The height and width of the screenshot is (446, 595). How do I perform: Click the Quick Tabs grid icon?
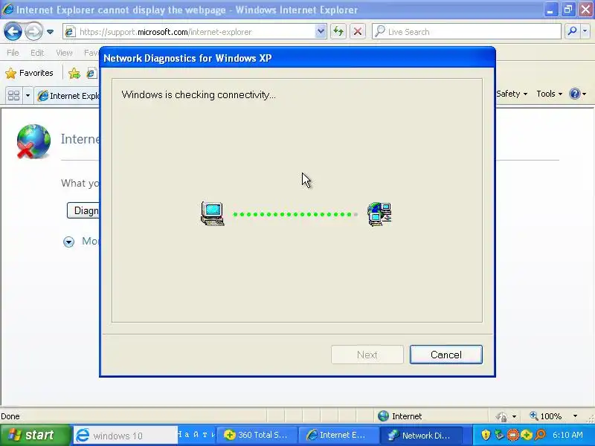[13, 96]
